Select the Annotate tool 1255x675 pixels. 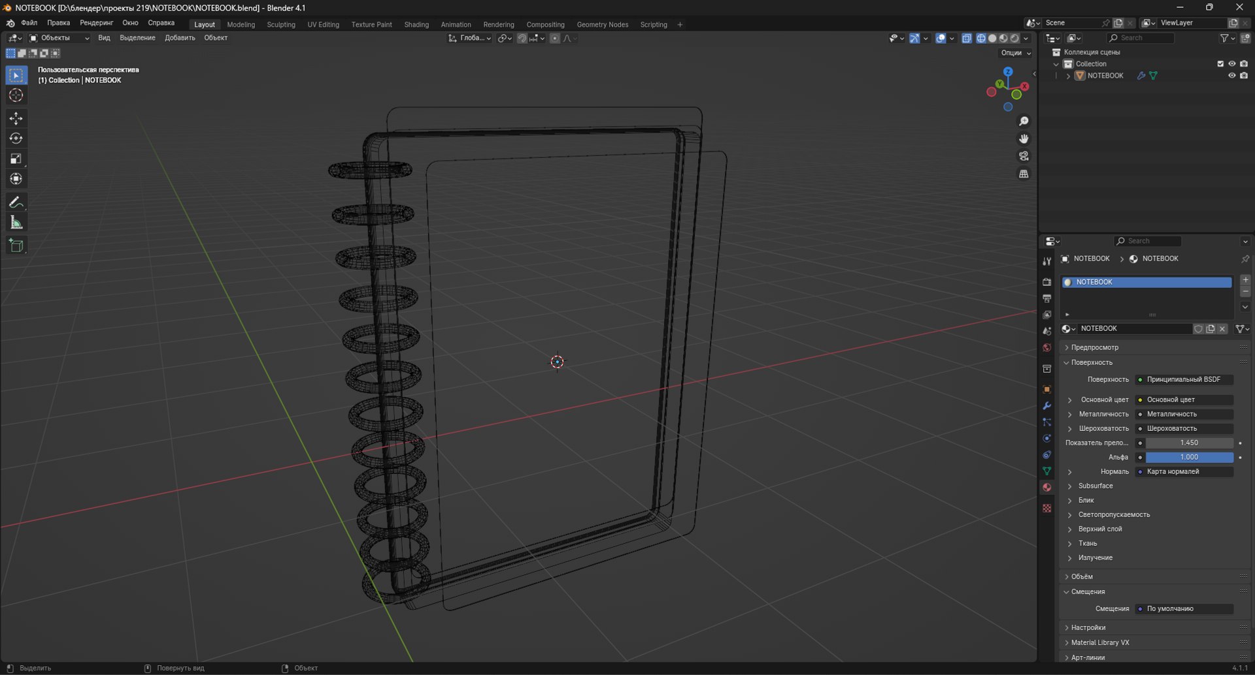point(16,202)
